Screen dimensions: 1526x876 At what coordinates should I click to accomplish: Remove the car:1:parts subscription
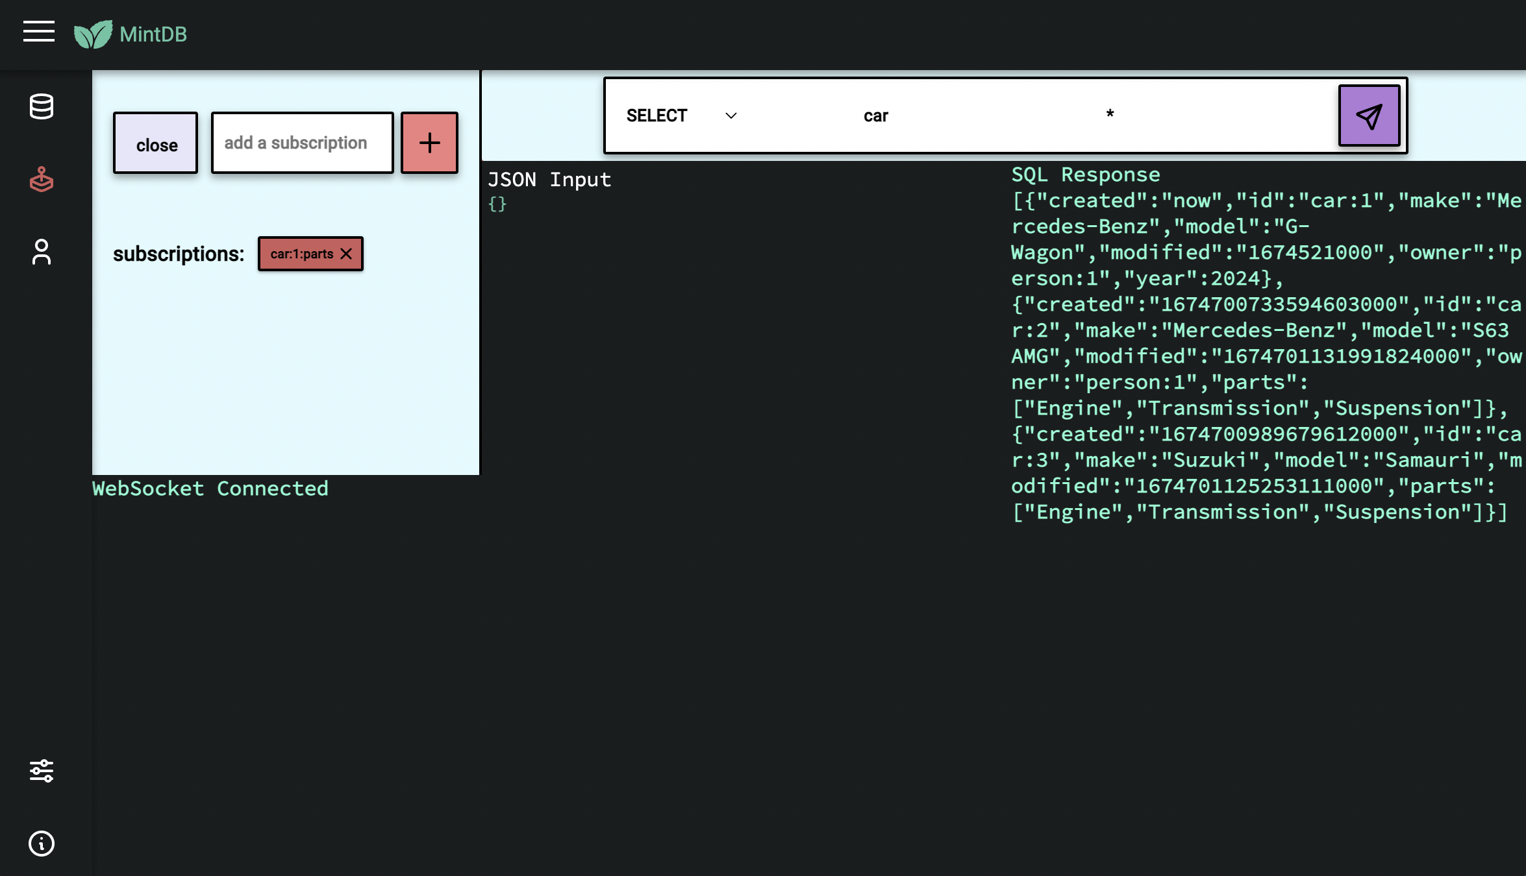tap(347, 254)
